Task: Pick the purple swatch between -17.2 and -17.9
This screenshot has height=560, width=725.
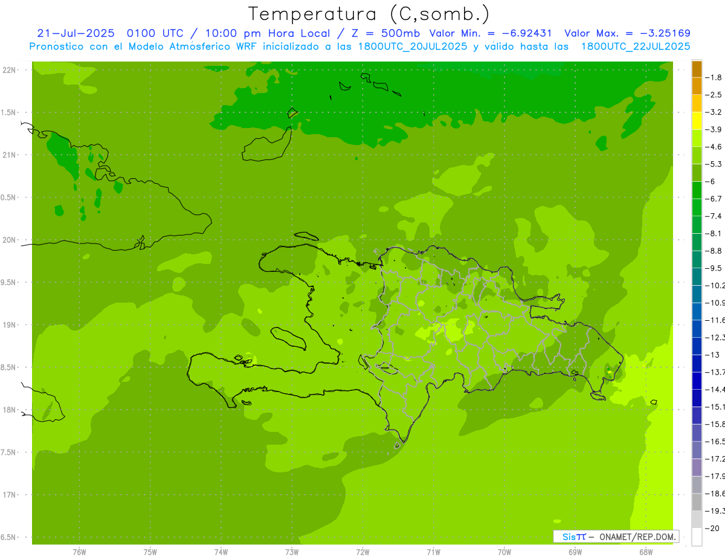Action: (697, 467)
